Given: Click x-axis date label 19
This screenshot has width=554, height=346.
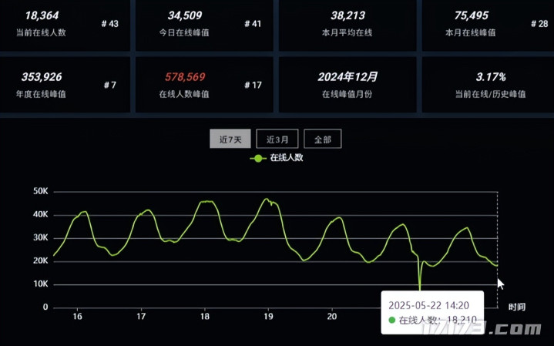Looking at the screenshot, I should [x=268, y=316].
